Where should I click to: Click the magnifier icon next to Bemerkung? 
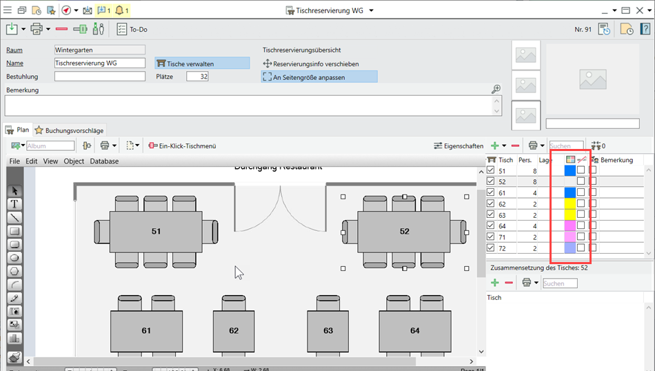pyautogui.click(x=496, y=90)
